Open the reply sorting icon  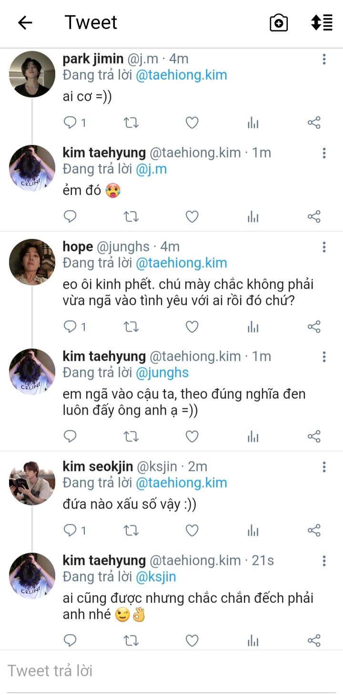click(322, 22)
